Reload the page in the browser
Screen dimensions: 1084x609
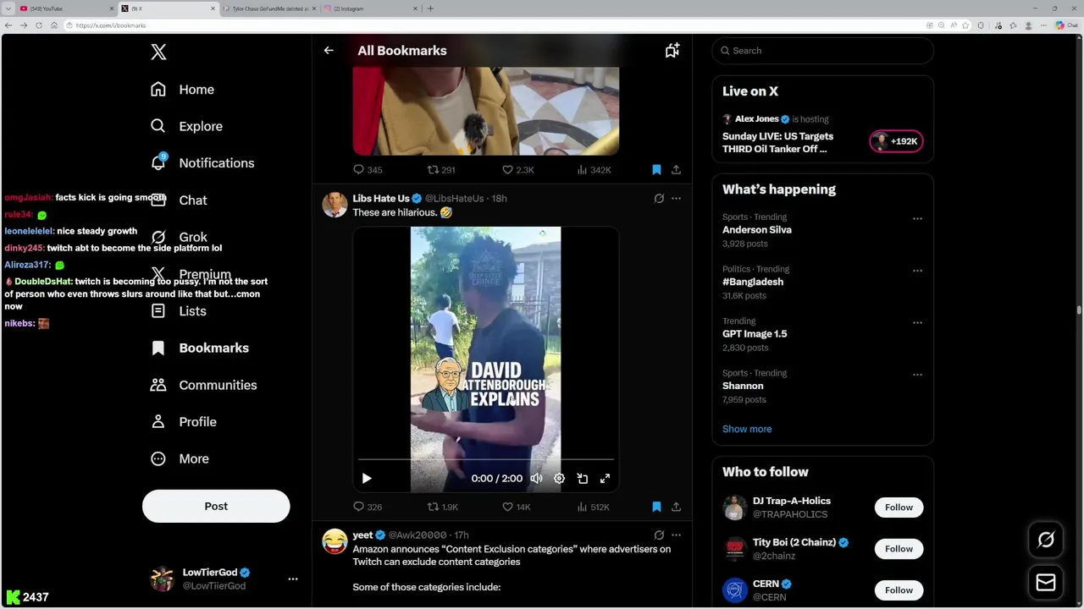point(39,25)
